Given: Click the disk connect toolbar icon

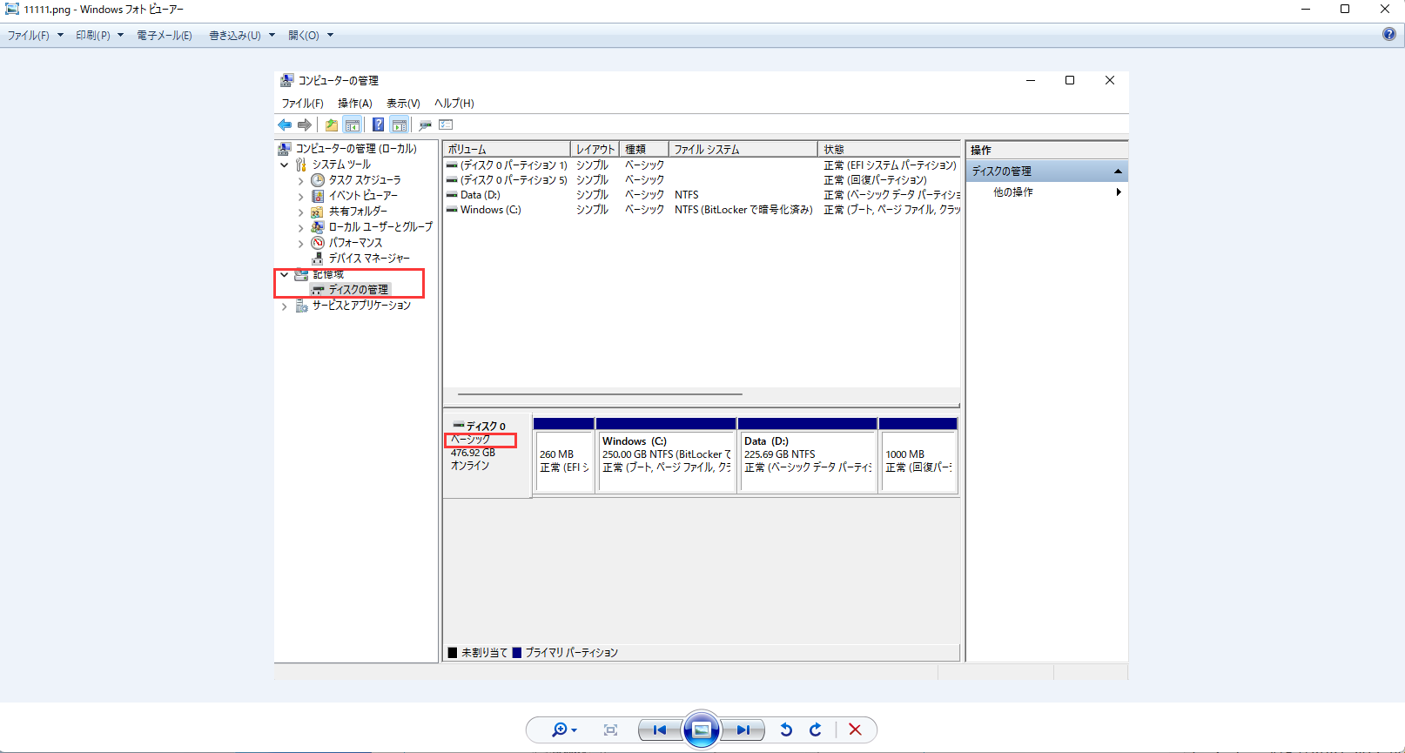Looking at the screenshot, I should pyautogui.click(x=425, y=125).
